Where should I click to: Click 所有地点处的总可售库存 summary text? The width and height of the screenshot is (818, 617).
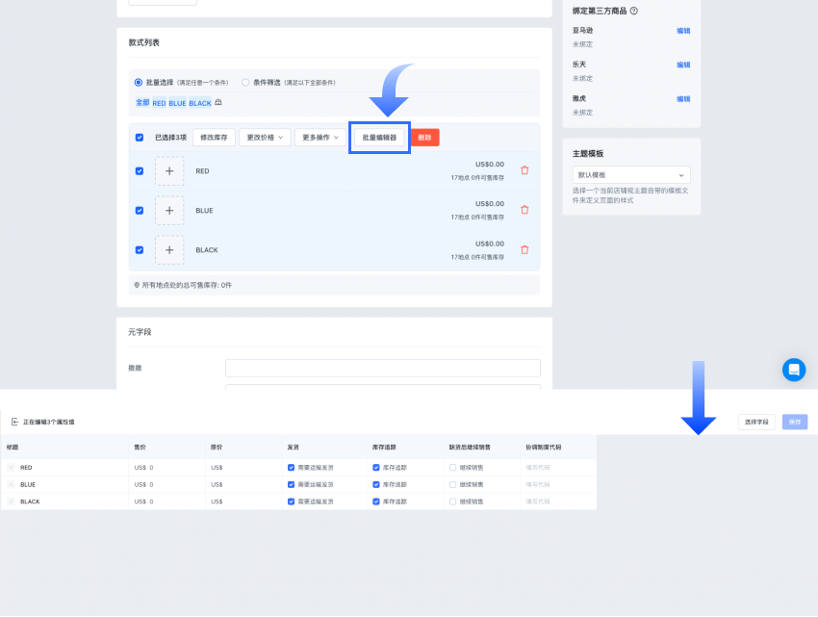(x=187, y=286)
